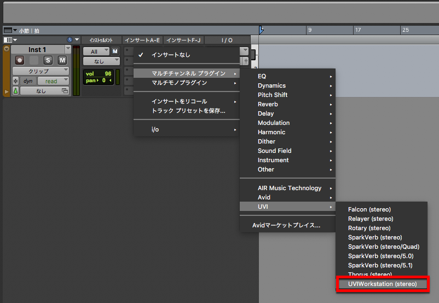Click the ruler view selector icon

8,30
